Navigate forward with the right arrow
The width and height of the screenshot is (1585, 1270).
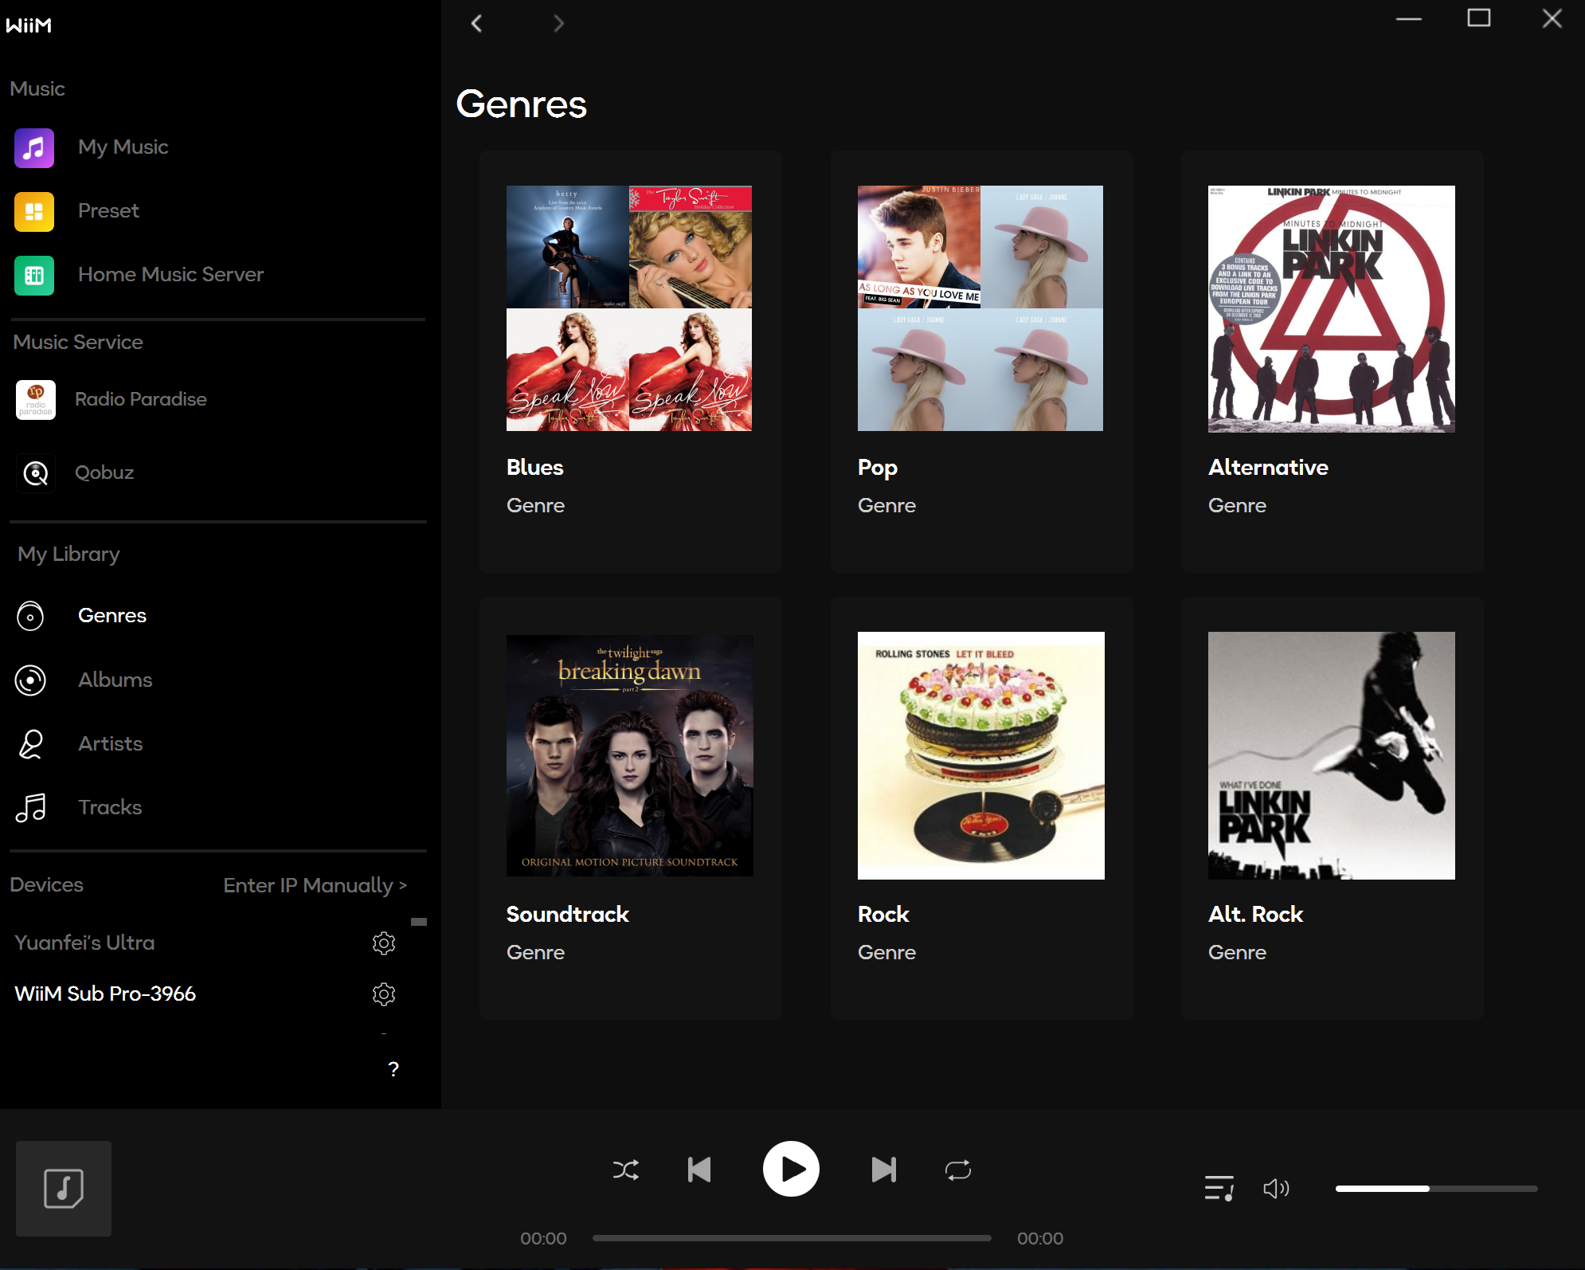pyautogui.click(x=558, y=24)
